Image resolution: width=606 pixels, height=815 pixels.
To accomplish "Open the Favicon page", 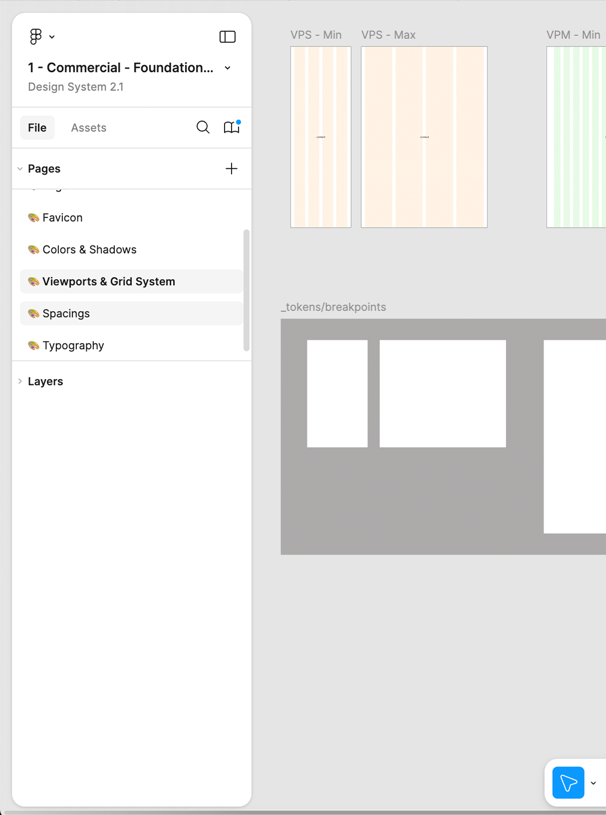I will pyautogui.click(x=131, y=218).
